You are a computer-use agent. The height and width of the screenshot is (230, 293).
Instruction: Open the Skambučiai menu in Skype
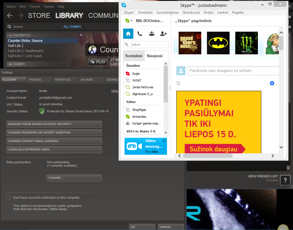tap(191, 12)
